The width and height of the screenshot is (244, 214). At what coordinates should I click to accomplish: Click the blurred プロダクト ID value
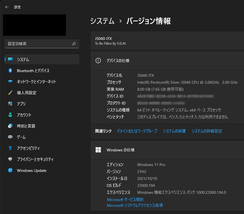click(161, 103)
